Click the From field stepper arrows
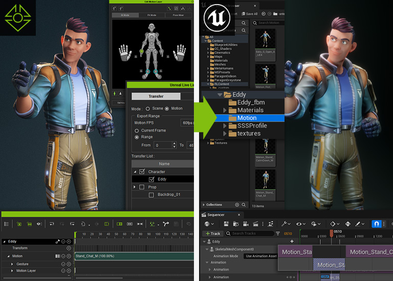 [x=174, y=145]
